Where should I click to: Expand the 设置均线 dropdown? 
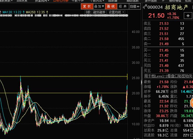click(116, 12)
